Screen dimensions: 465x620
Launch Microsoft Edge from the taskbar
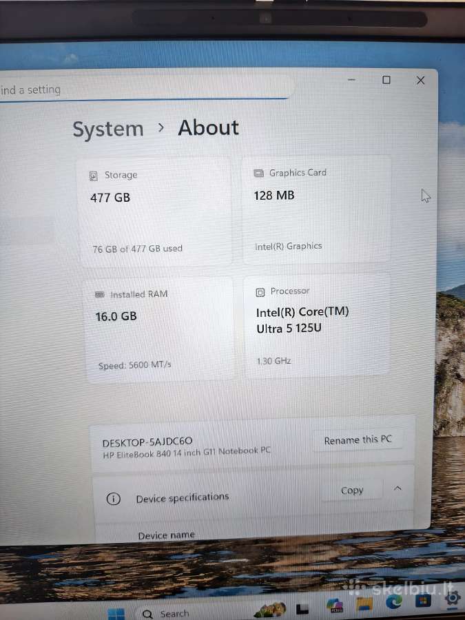click(394, 602)
